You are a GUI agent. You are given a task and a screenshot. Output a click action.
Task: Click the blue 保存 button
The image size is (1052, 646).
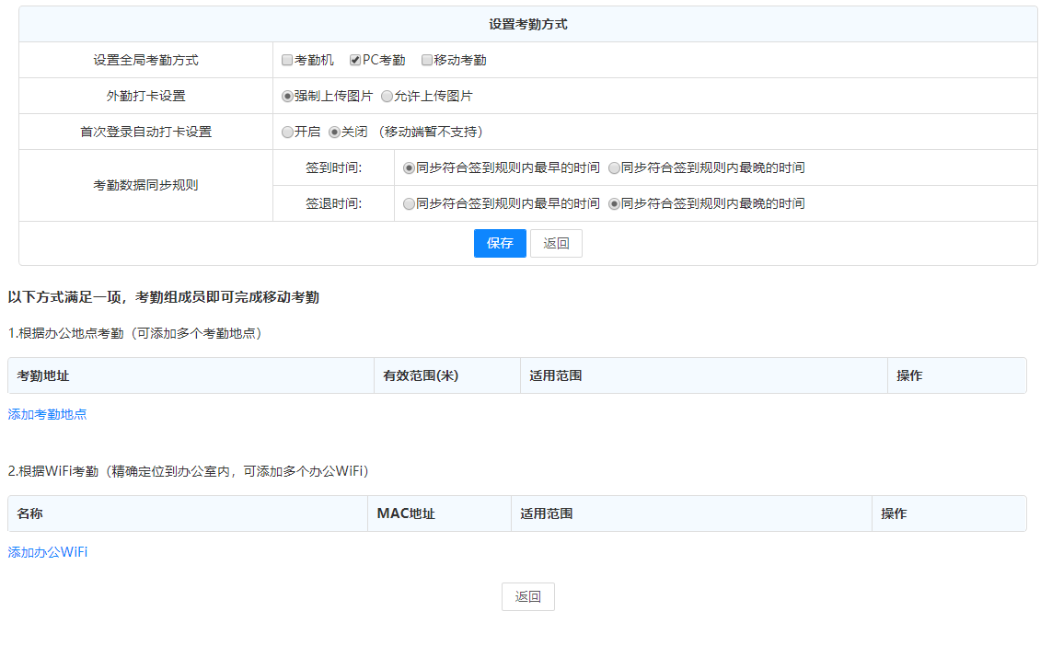click(500, 244)
